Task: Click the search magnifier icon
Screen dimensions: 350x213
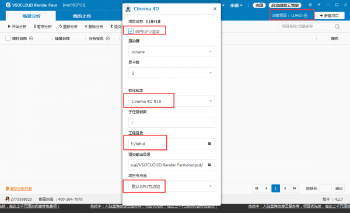Action: point(337,27)
